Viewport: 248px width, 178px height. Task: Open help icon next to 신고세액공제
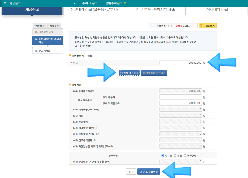tap(94, 140)
